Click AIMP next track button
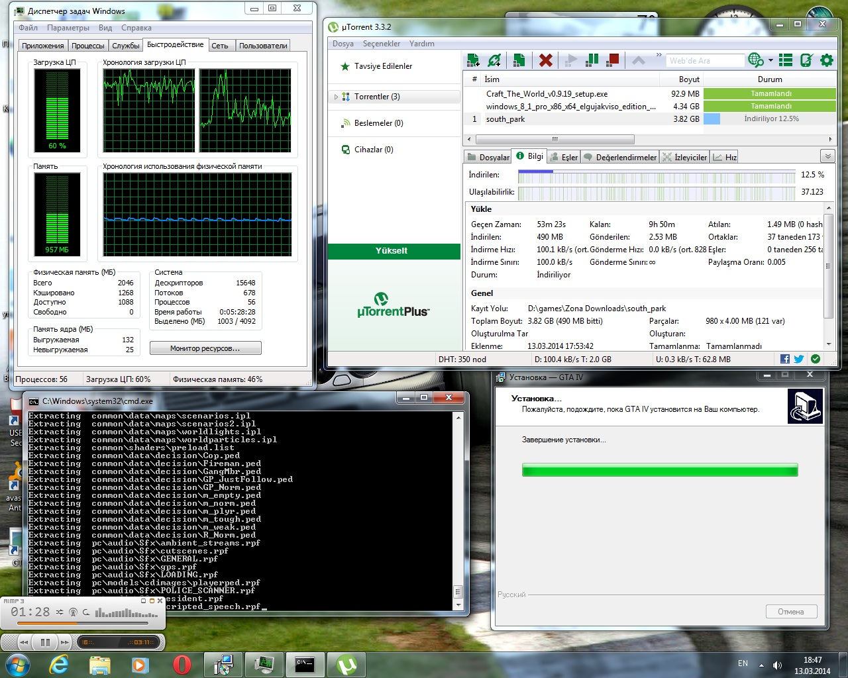The height and width of the screenshot is (678, 848). (64, 642)
